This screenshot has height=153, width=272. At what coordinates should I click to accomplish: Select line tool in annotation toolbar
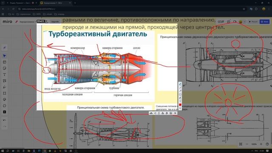180,88
